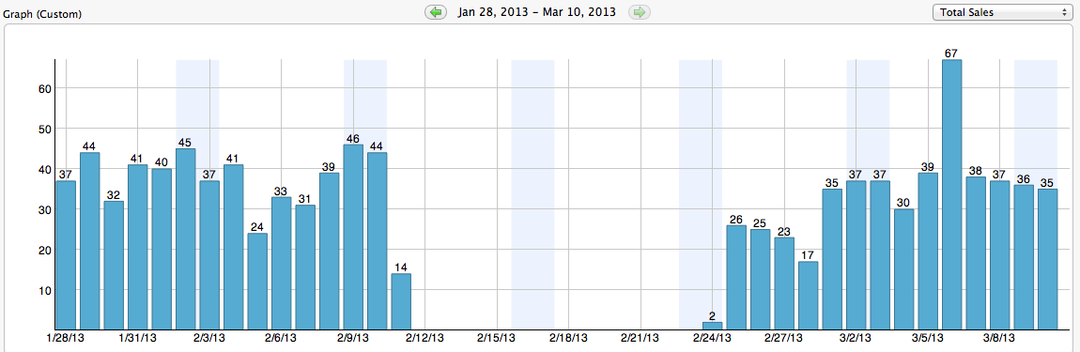
Task: Select the bar labeled 24
Action: [257, 282]
